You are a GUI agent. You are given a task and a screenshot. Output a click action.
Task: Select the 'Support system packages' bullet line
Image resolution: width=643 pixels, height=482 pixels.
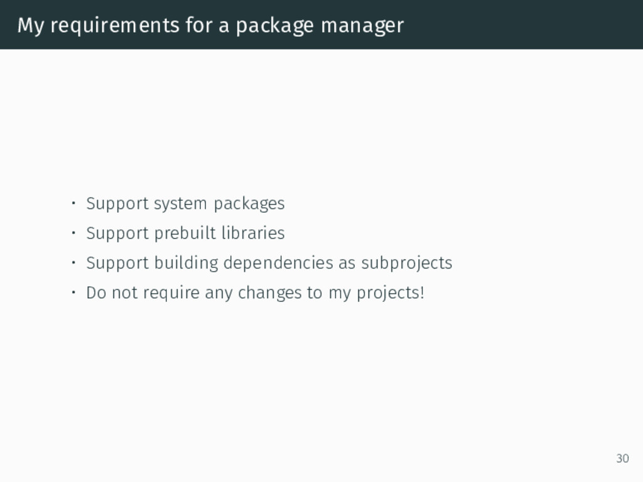coord(185,204)
